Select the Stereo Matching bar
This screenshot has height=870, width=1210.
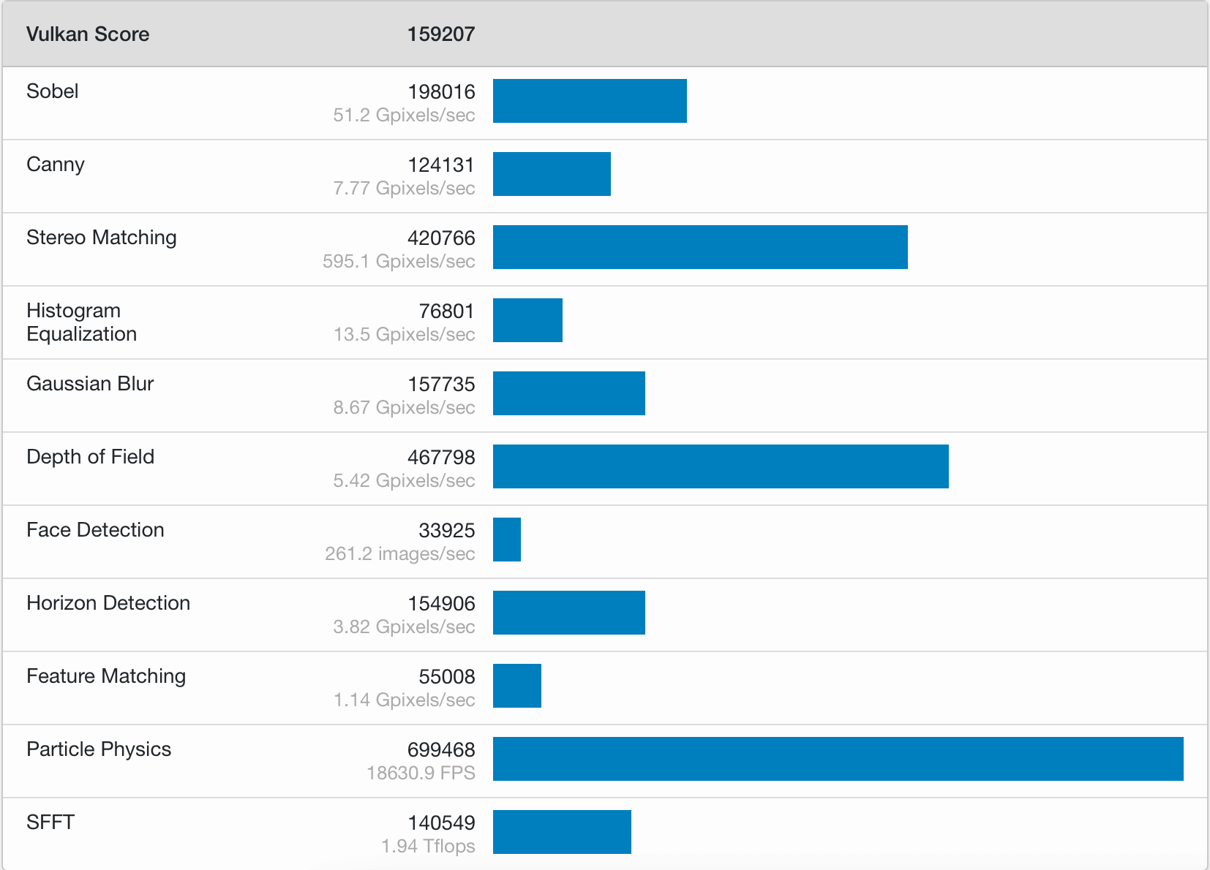(x=700, y=247)
